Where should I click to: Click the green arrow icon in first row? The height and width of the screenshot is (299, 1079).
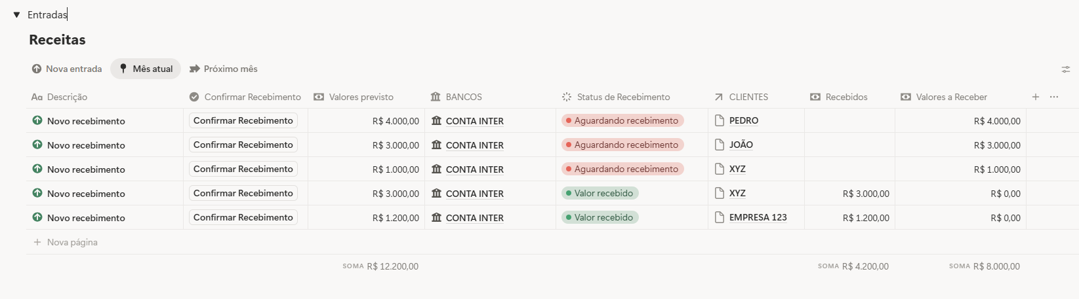tap(37, 120)
